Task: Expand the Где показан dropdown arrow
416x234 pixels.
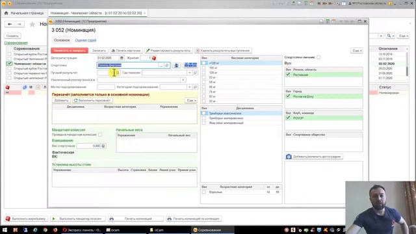Action: coord(189,73)
